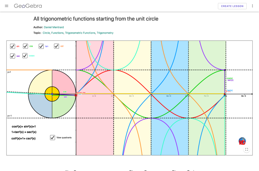
Task: Click the point at the sec curve endpoint
Action: [225, 70]
